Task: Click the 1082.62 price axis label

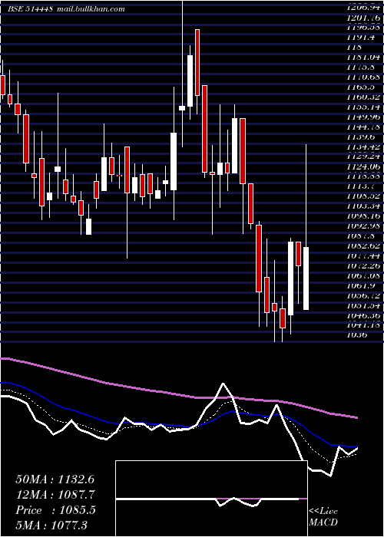Action: [x=363, y=246]
